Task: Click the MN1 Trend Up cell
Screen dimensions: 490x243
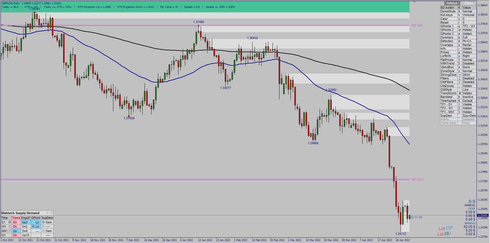Action: click(16, 231)
